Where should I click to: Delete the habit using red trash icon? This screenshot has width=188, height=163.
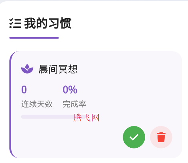161,137
